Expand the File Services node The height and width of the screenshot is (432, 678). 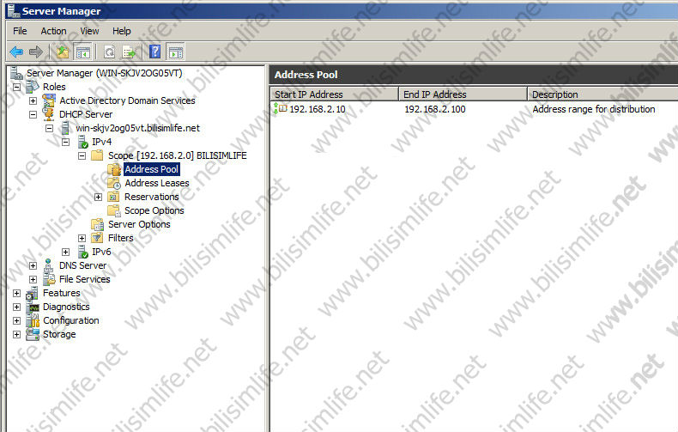(33, 280)
